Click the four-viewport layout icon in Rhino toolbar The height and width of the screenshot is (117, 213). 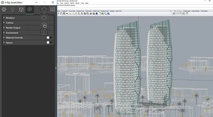point(64,14)
